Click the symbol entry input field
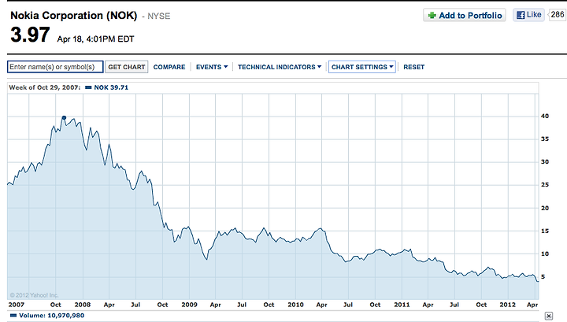This screenshot has width=567, height=322. pyautogui.click(x=55, y=67)
